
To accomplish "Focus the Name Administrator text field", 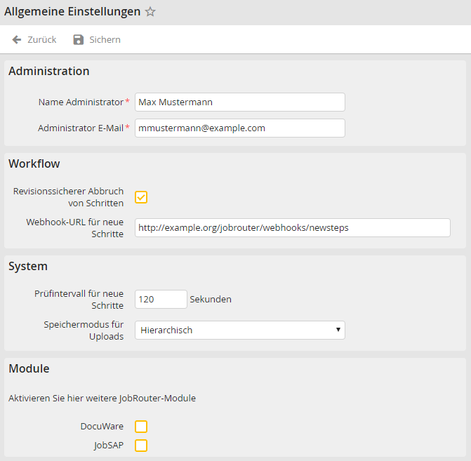I will (239, 102).
